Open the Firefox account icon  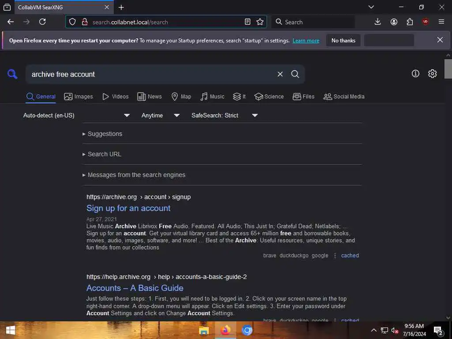(x=394, y=22)
